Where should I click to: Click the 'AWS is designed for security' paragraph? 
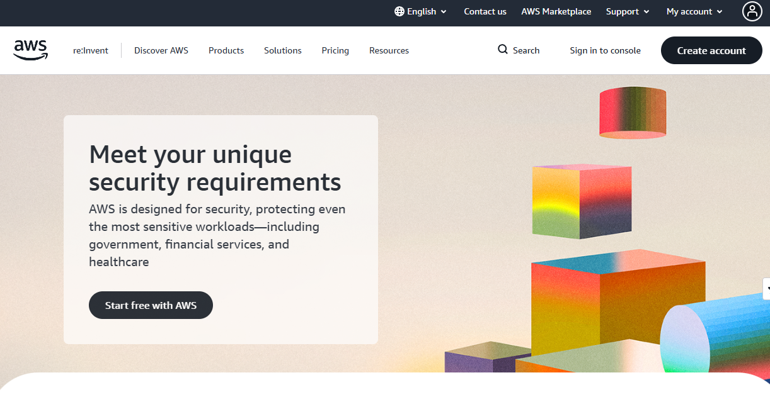[x=217, y=235]
